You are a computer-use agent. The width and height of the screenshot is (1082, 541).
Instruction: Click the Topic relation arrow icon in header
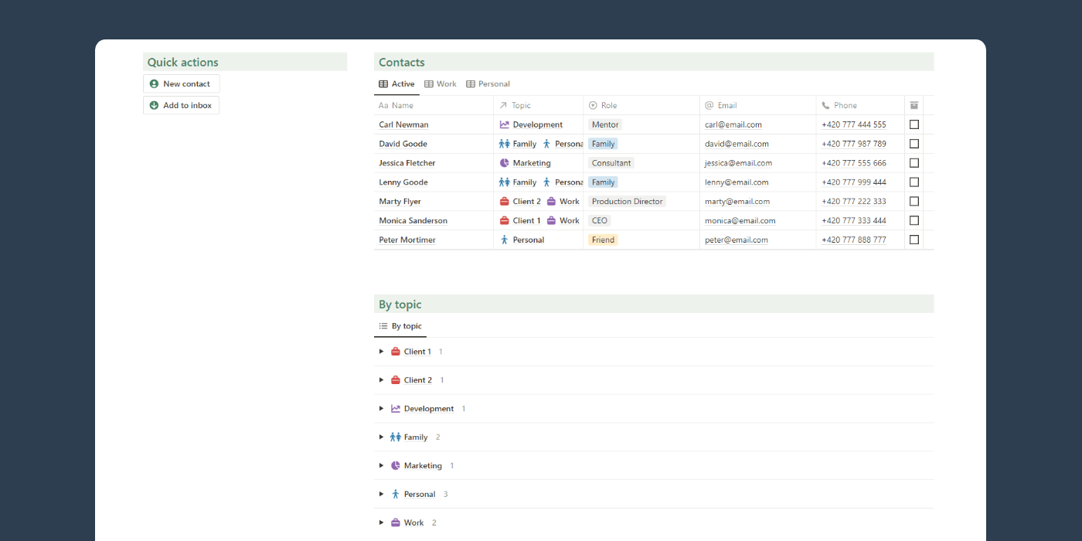(503, 105)
